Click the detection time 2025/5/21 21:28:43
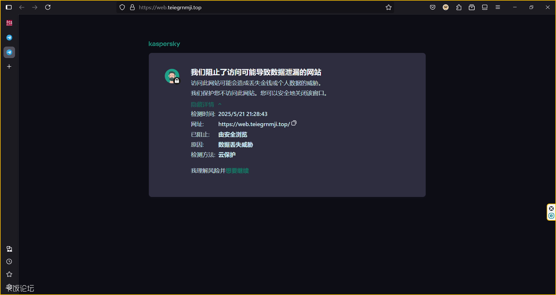The height and width of the screenshot is (295, 556). point(243,114)
